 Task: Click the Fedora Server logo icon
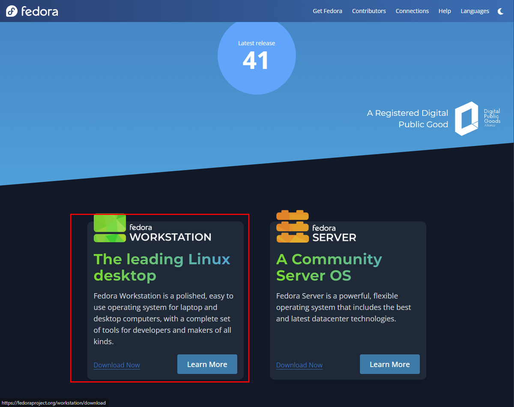[293, 227]
